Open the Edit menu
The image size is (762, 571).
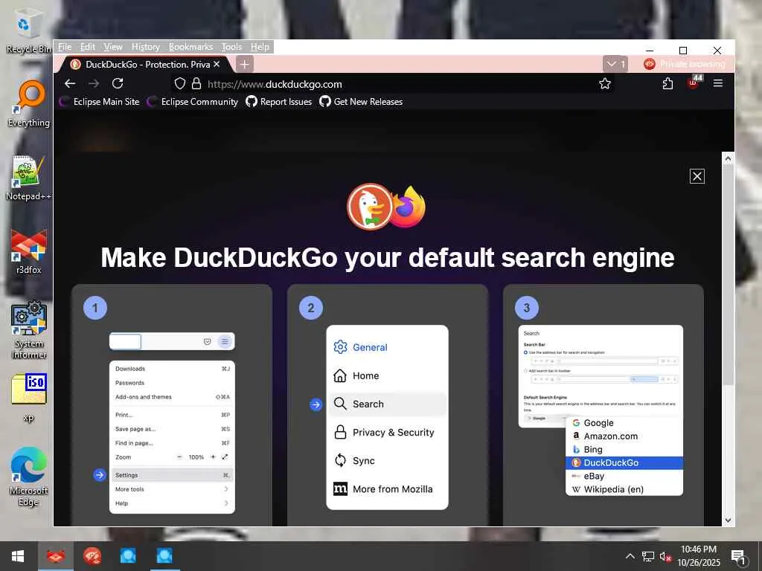(x=88, y=47)
